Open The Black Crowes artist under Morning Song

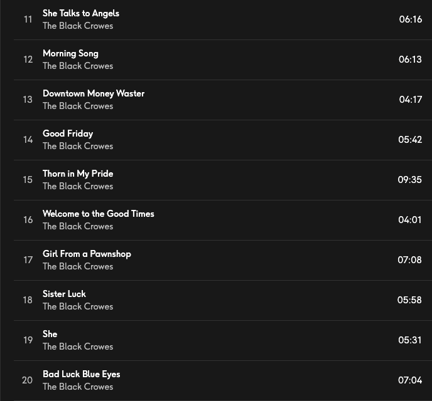pos(78,66)
